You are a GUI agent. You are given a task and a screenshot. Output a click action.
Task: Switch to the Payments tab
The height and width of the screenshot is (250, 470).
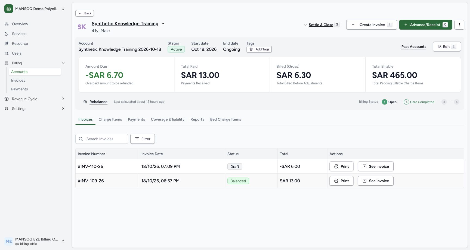pos(136,119)
